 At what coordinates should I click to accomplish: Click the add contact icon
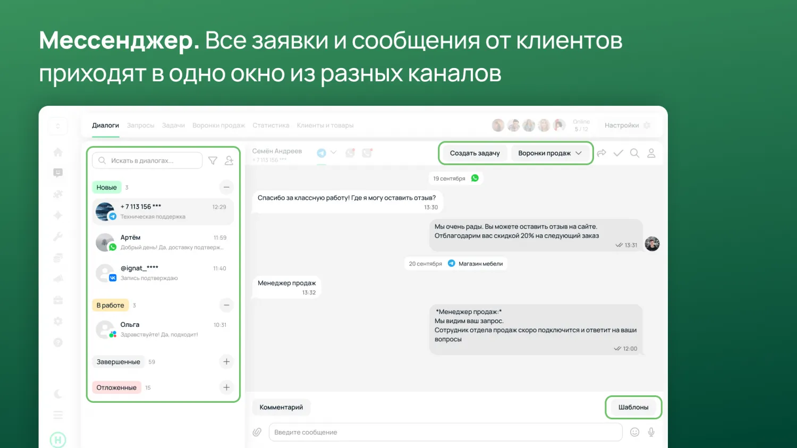(x=229, y=160)
